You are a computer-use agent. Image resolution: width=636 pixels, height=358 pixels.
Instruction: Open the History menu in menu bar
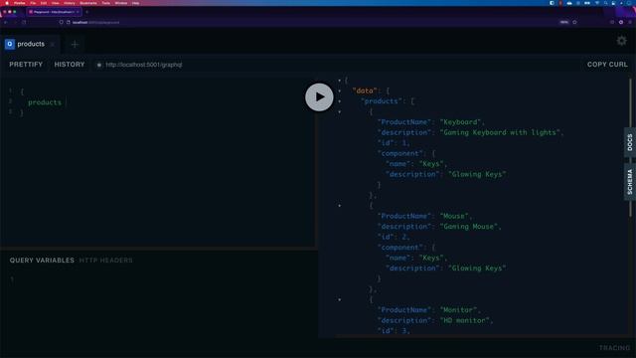70,3
